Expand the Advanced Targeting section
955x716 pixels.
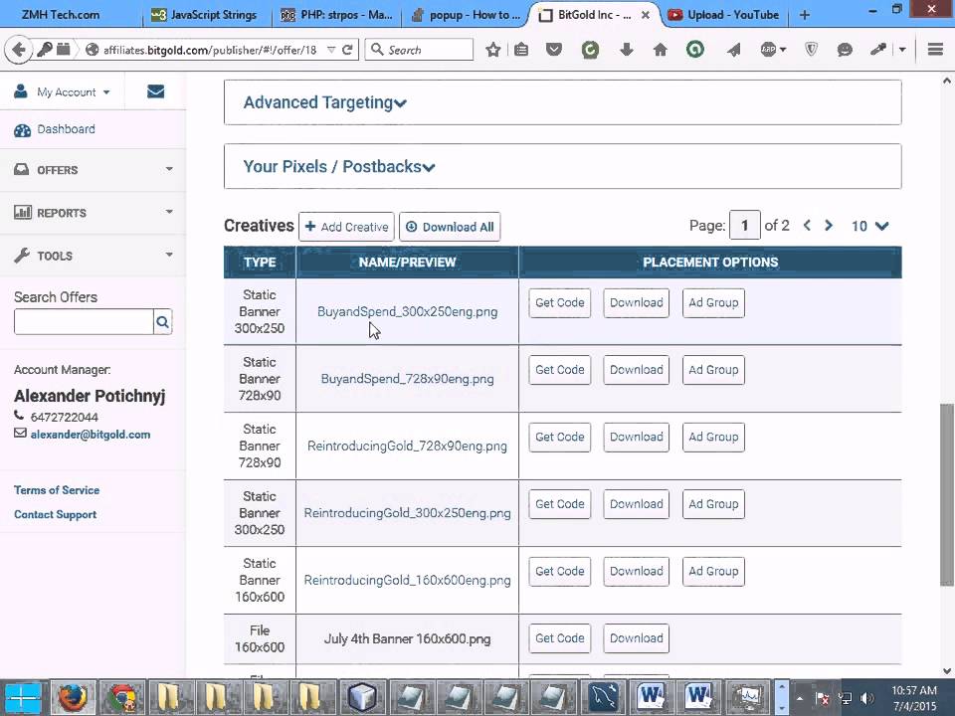pos(562,102)
